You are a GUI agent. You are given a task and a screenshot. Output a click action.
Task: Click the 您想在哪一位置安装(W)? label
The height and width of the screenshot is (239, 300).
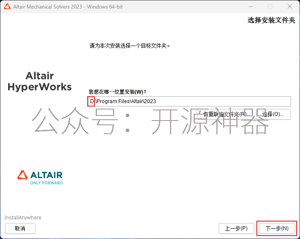point(118,92)
